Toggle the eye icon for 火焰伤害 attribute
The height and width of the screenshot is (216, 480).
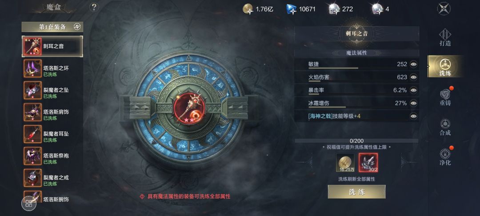tap(414, 77)
